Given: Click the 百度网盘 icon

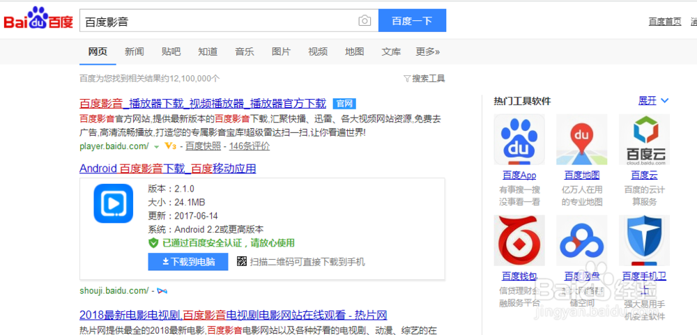Looking at the screenshot, I should [x=582, y=240].
